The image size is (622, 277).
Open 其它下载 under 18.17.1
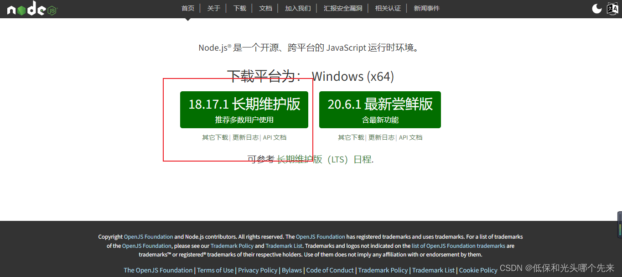point(215,137)
